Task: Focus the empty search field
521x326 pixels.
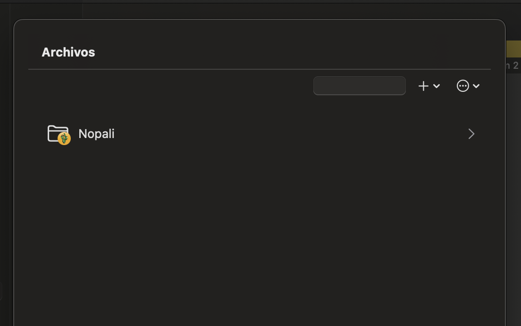Action: [360, 86]
